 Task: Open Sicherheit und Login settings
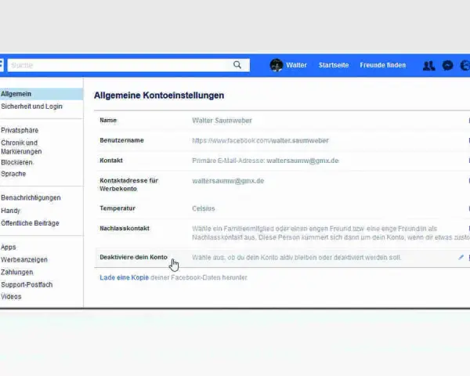click(31, 107)
